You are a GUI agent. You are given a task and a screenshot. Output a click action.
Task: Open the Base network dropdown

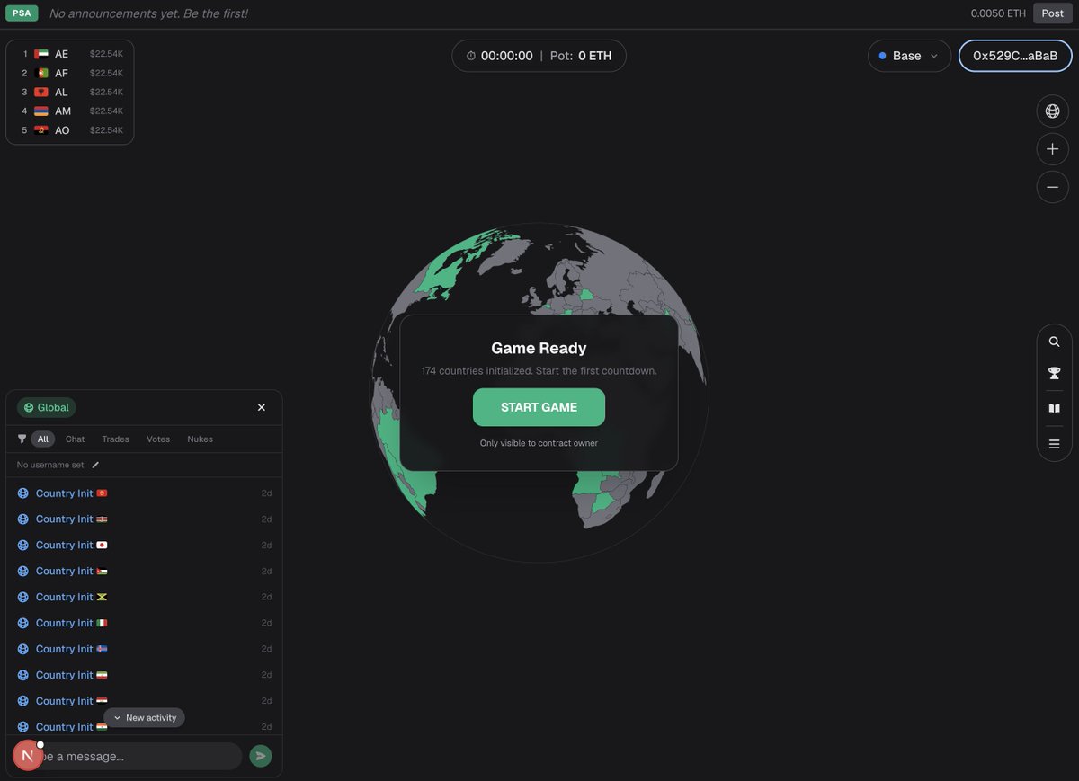[x=909, y=55]
